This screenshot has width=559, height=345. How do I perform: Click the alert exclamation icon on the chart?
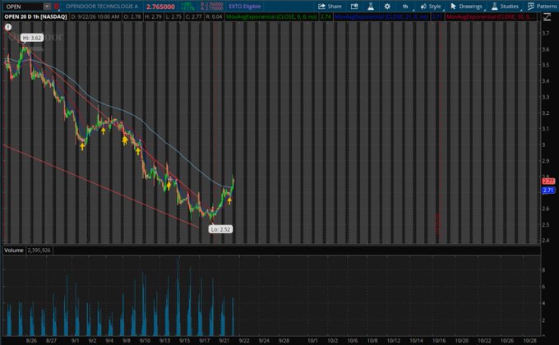tap(8, 27)
